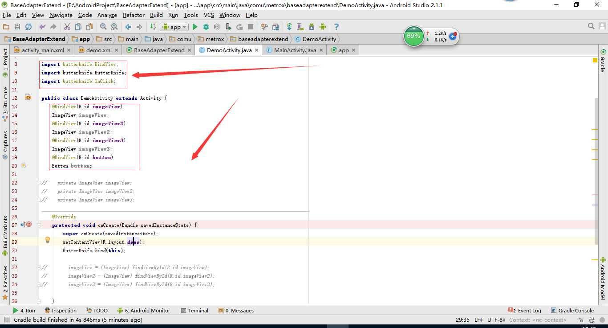Open the Navigate menu

tap(60, 15)
